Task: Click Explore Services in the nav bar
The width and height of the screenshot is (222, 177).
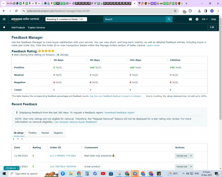Action: coord(36,27)
